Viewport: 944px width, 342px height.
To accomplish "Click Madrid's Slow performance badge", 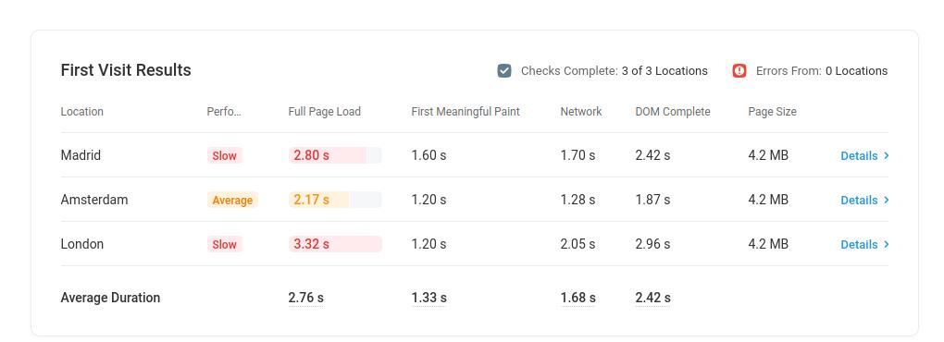I will tap(225, 155).
